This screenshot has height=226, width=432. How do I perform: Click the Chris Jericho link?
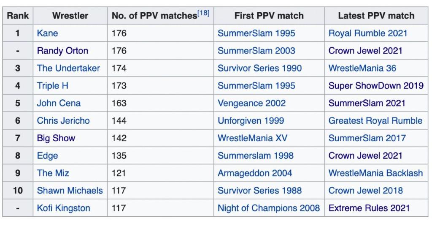click(63, 120)
